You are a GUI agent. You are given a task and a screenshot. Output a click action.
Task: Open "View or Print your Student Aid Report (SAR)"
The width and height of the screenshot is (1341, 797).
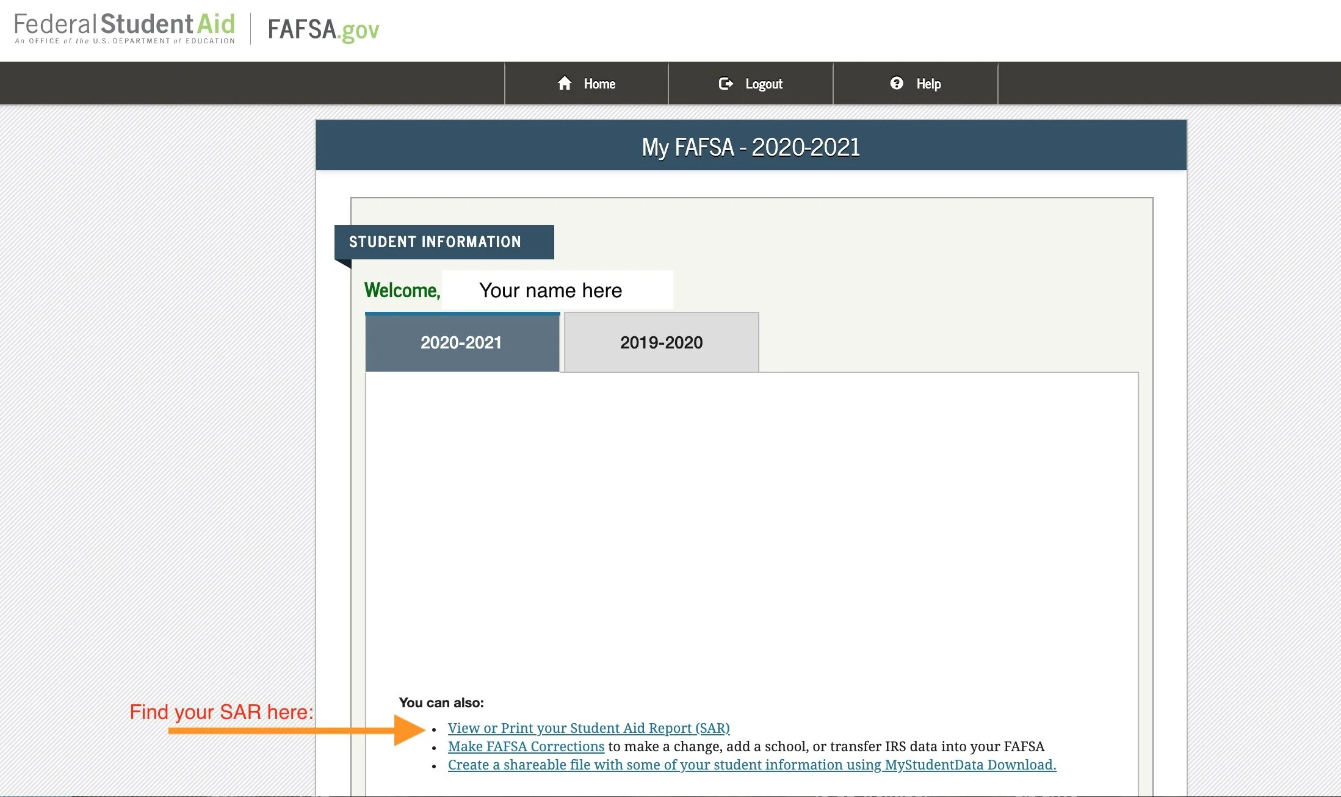point(588,727)
